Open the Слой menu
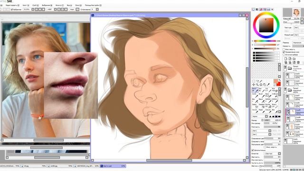Screen dimensions: 304x171 click(x=36, y=5)
